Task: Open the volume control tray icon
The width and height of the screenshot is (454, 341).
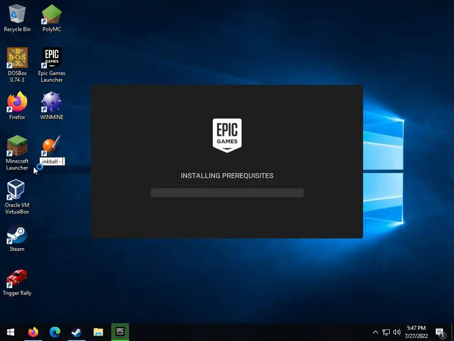Action: (397, 332)
